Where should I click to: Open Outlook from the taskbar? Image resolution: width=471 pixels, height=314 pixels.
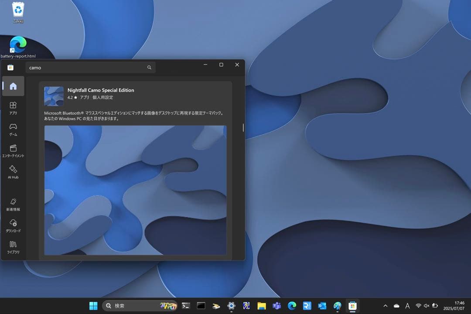point(322,306)
